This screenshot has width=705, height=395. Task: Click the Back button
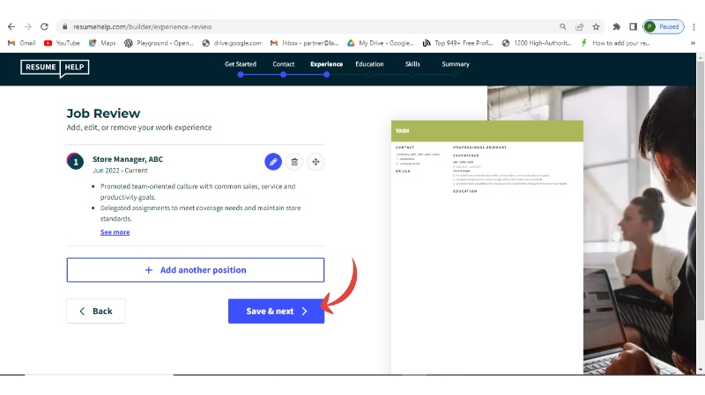tap(96, 311)
